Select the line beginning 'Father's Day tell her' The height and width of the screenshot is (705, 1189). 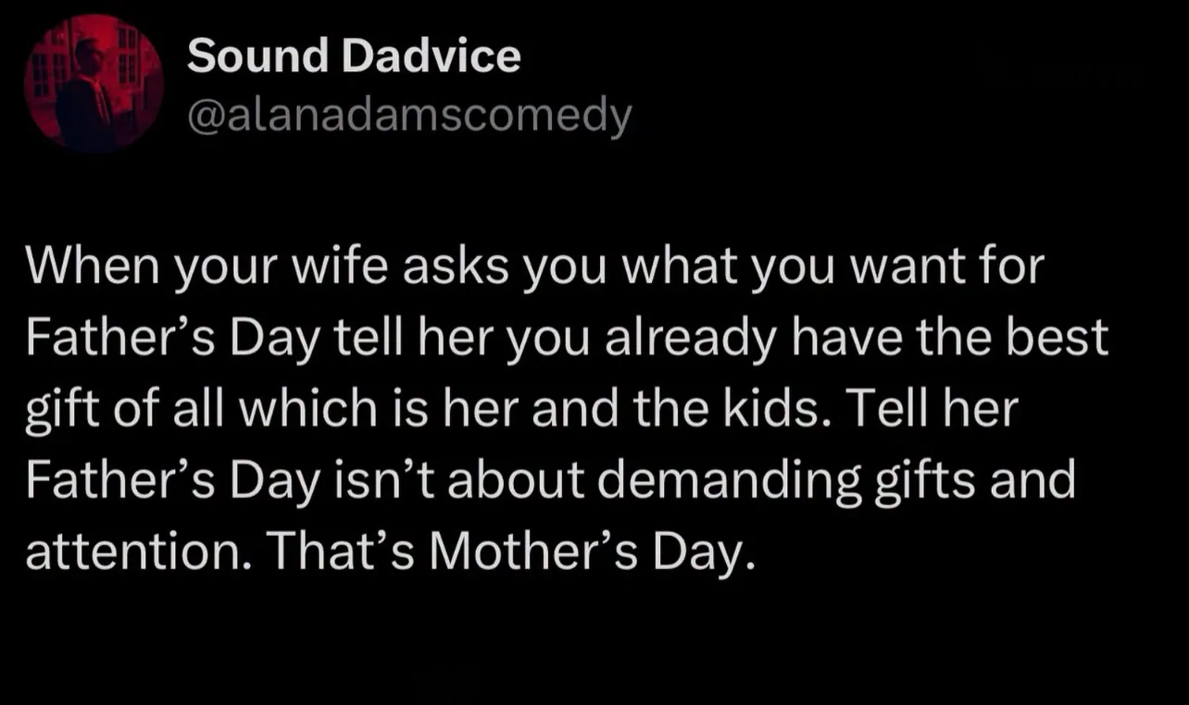(567, 339)
